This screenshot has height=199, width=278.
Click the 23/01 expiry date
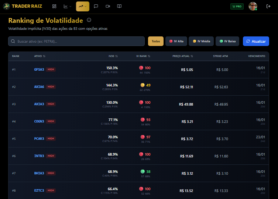[261, 137]
